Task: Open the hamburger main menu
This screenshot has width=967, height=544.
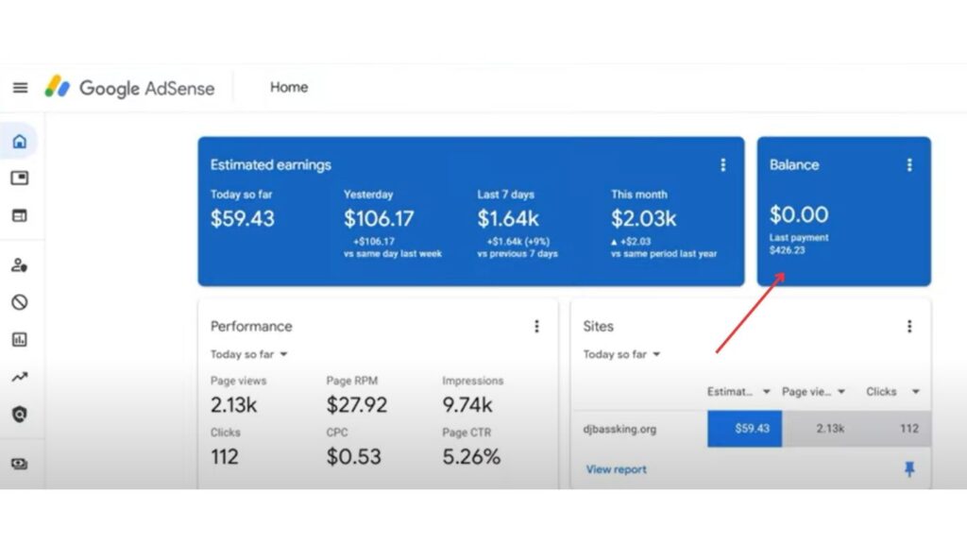Action: point(21,88)
